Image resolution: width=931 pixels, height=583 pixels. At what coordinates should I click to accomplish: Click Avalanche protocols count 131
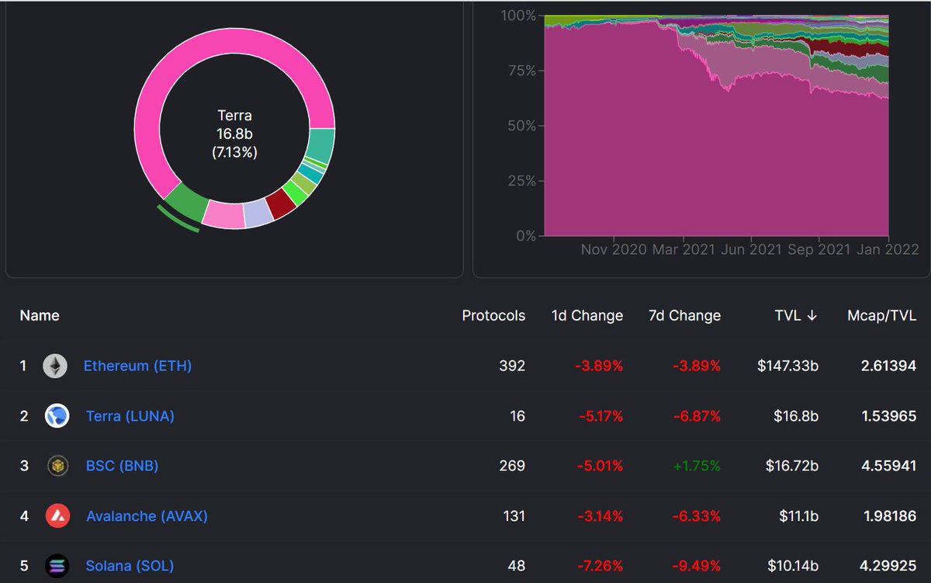click(x=513, y=515)
